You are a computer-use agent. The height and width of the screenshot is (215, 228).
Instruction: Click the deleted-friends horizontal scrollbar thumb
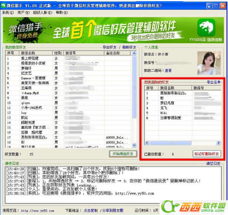(170, 143)
